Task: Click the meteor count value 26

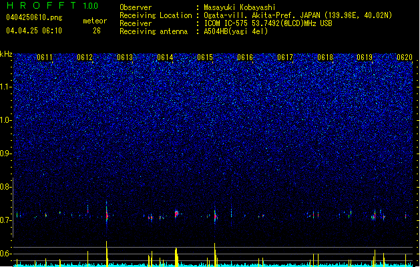Action: (x=97, y=31)
